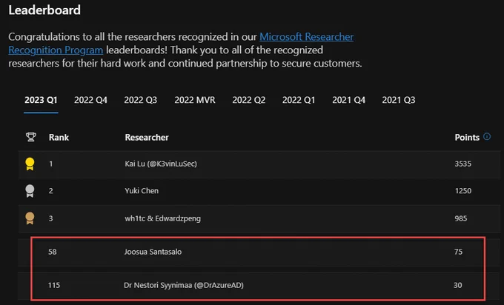The height and width of the screenshot is (305, 504).
Task: Select researcher Yuki Chen
Action: click(x=142, y=191)
